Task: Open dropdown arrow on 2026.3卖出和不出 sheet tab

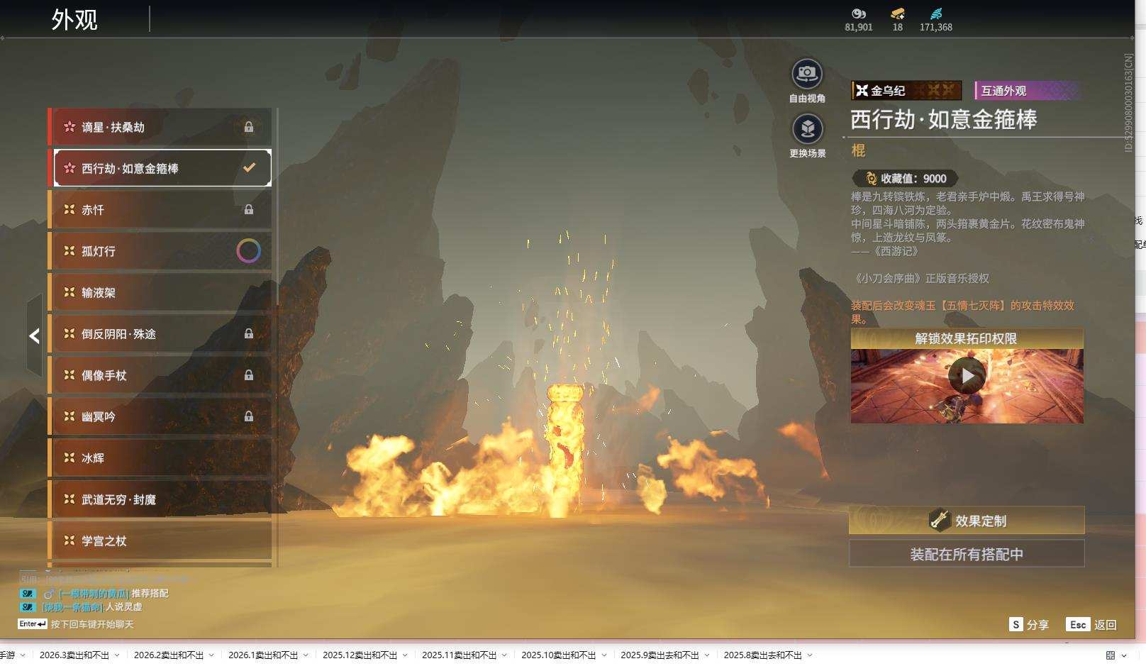Action: pyautogui.click(x=117, y=655)
